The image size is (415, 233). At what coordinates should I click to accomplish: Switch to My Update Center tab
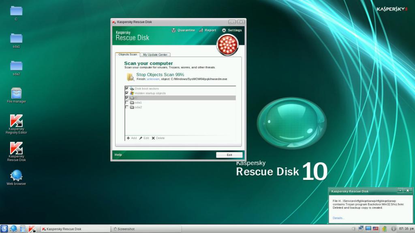[155, 55]
